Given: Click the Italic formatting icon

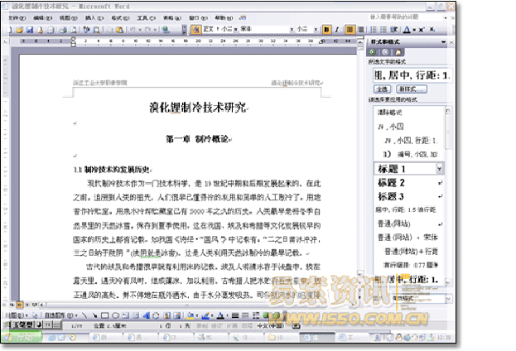Looking at the screenshot, I should [337, 30].
